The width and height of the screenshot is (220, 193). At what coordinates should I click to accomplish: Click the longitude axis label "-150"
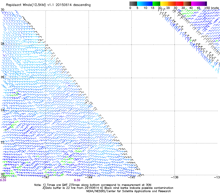[3, 177]
